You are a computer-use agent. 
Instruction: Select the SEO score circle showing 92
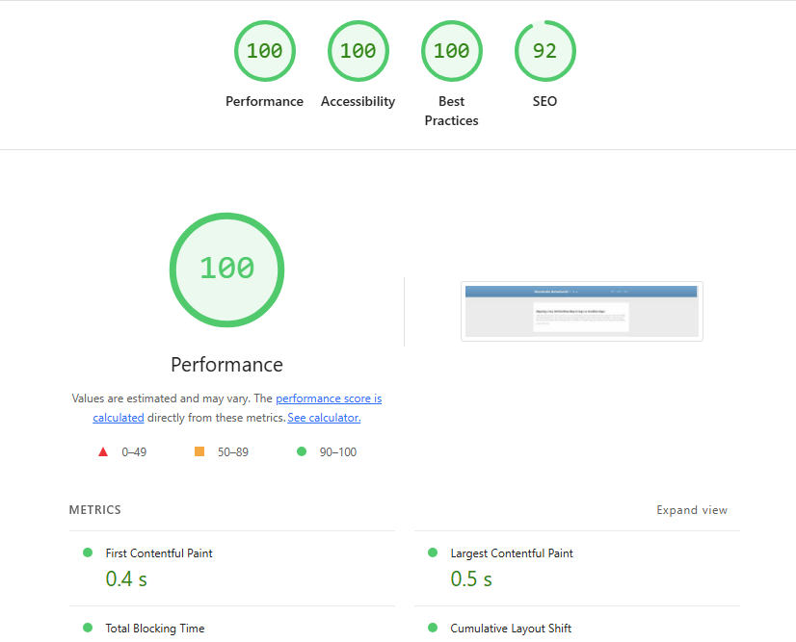tap(544, 50)
